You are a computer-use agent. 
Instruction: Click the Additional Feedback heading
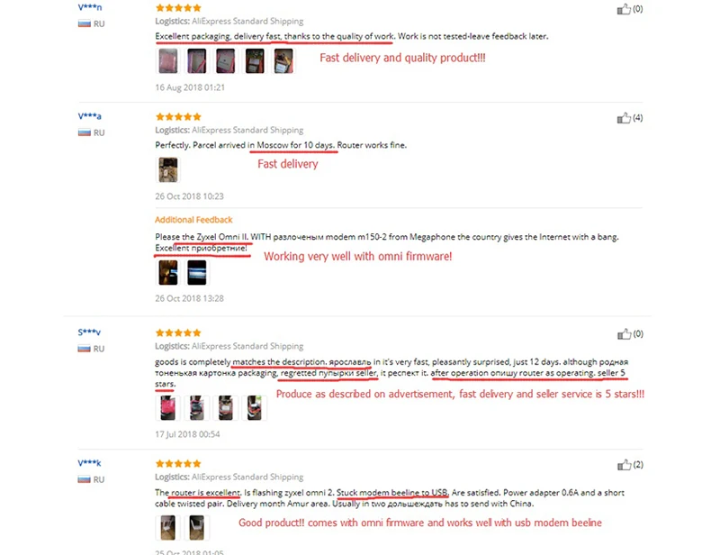193,220
